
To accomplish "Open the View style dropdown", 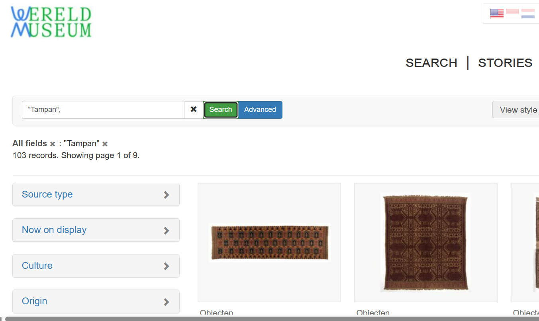I will [x=516, y=110].
